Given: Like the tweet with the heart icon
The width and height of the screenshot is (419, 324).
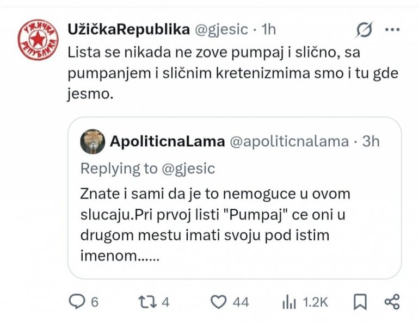Looking at the screenshot, I should (x=218, y=302).
